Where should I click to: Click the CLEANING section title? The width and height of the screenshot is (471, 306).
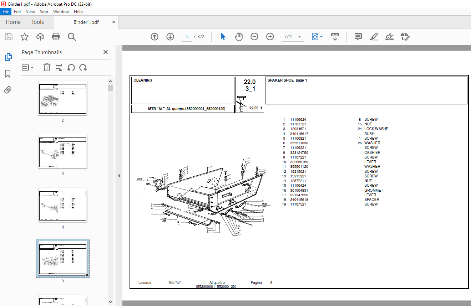click(143, 81)
